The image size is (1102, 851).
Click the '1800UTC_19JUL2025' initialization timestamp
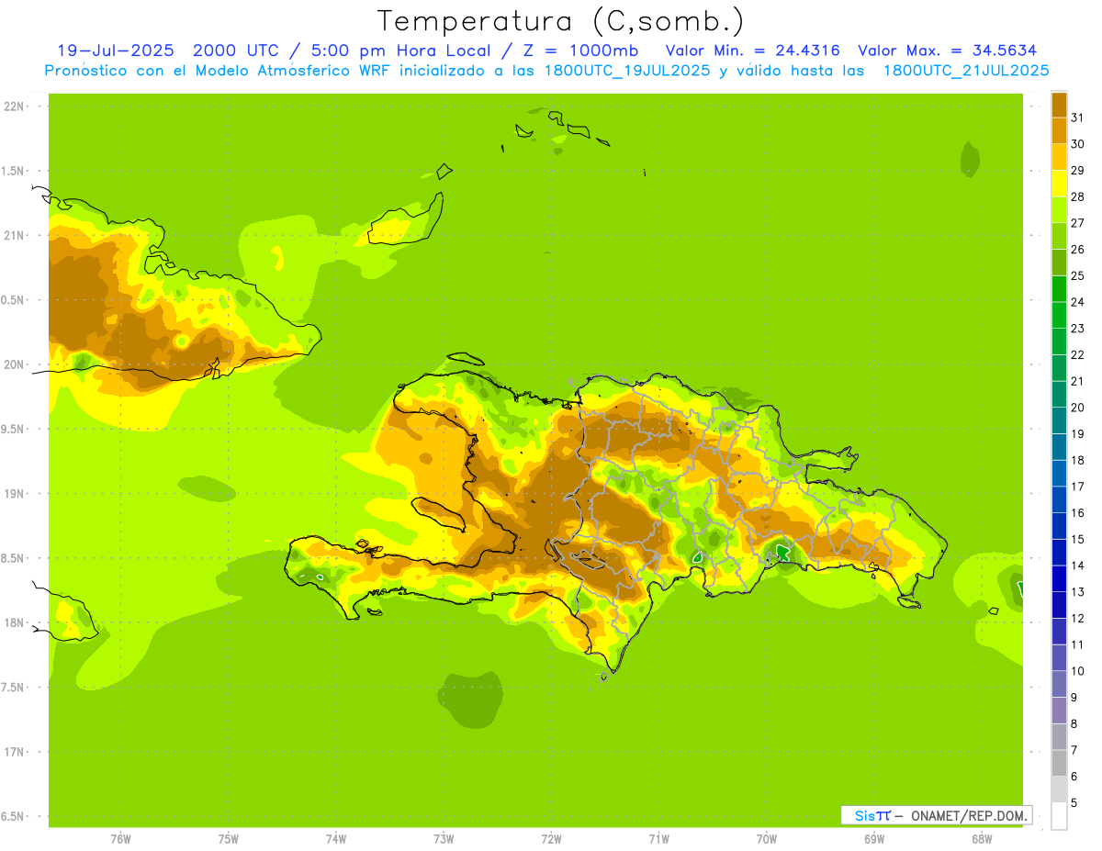click(627, 71)
